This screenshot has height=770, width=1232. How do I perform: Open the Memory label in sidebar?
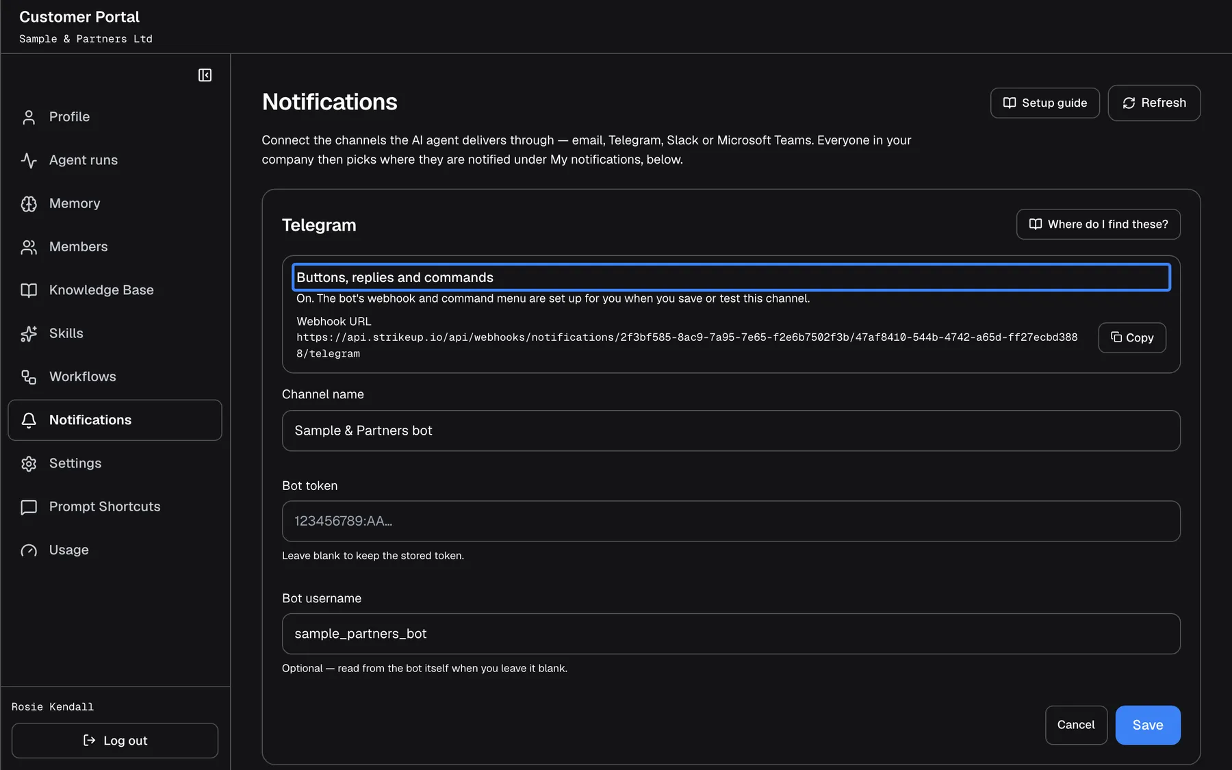coord(75,203)
